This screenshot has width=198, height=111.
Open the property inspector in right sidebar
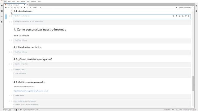(x=196, y=6)
